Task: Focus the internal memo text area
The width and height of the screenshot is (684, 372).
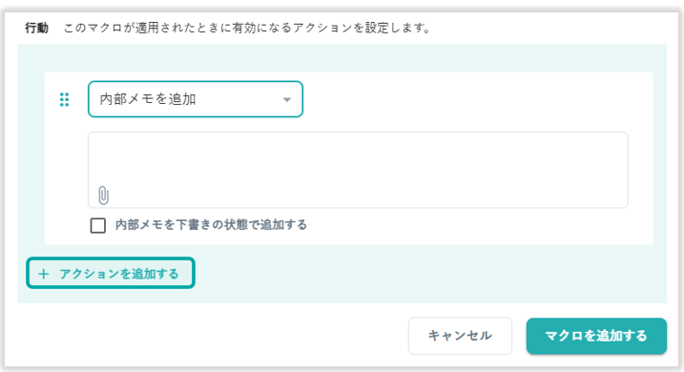Action: (358, 170)
